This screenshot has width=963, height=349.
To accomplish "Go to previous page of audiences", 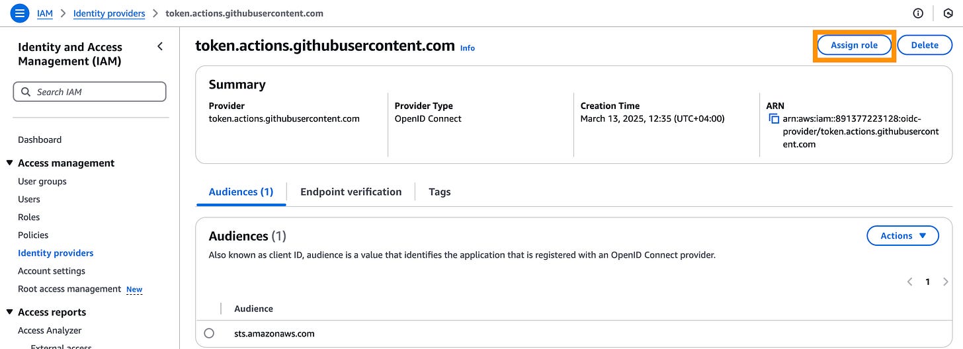I will coord(910,282).
